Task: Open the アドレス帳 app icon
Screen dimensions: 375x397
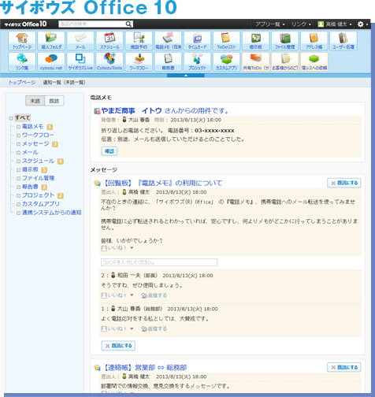Action: (314, 41)
